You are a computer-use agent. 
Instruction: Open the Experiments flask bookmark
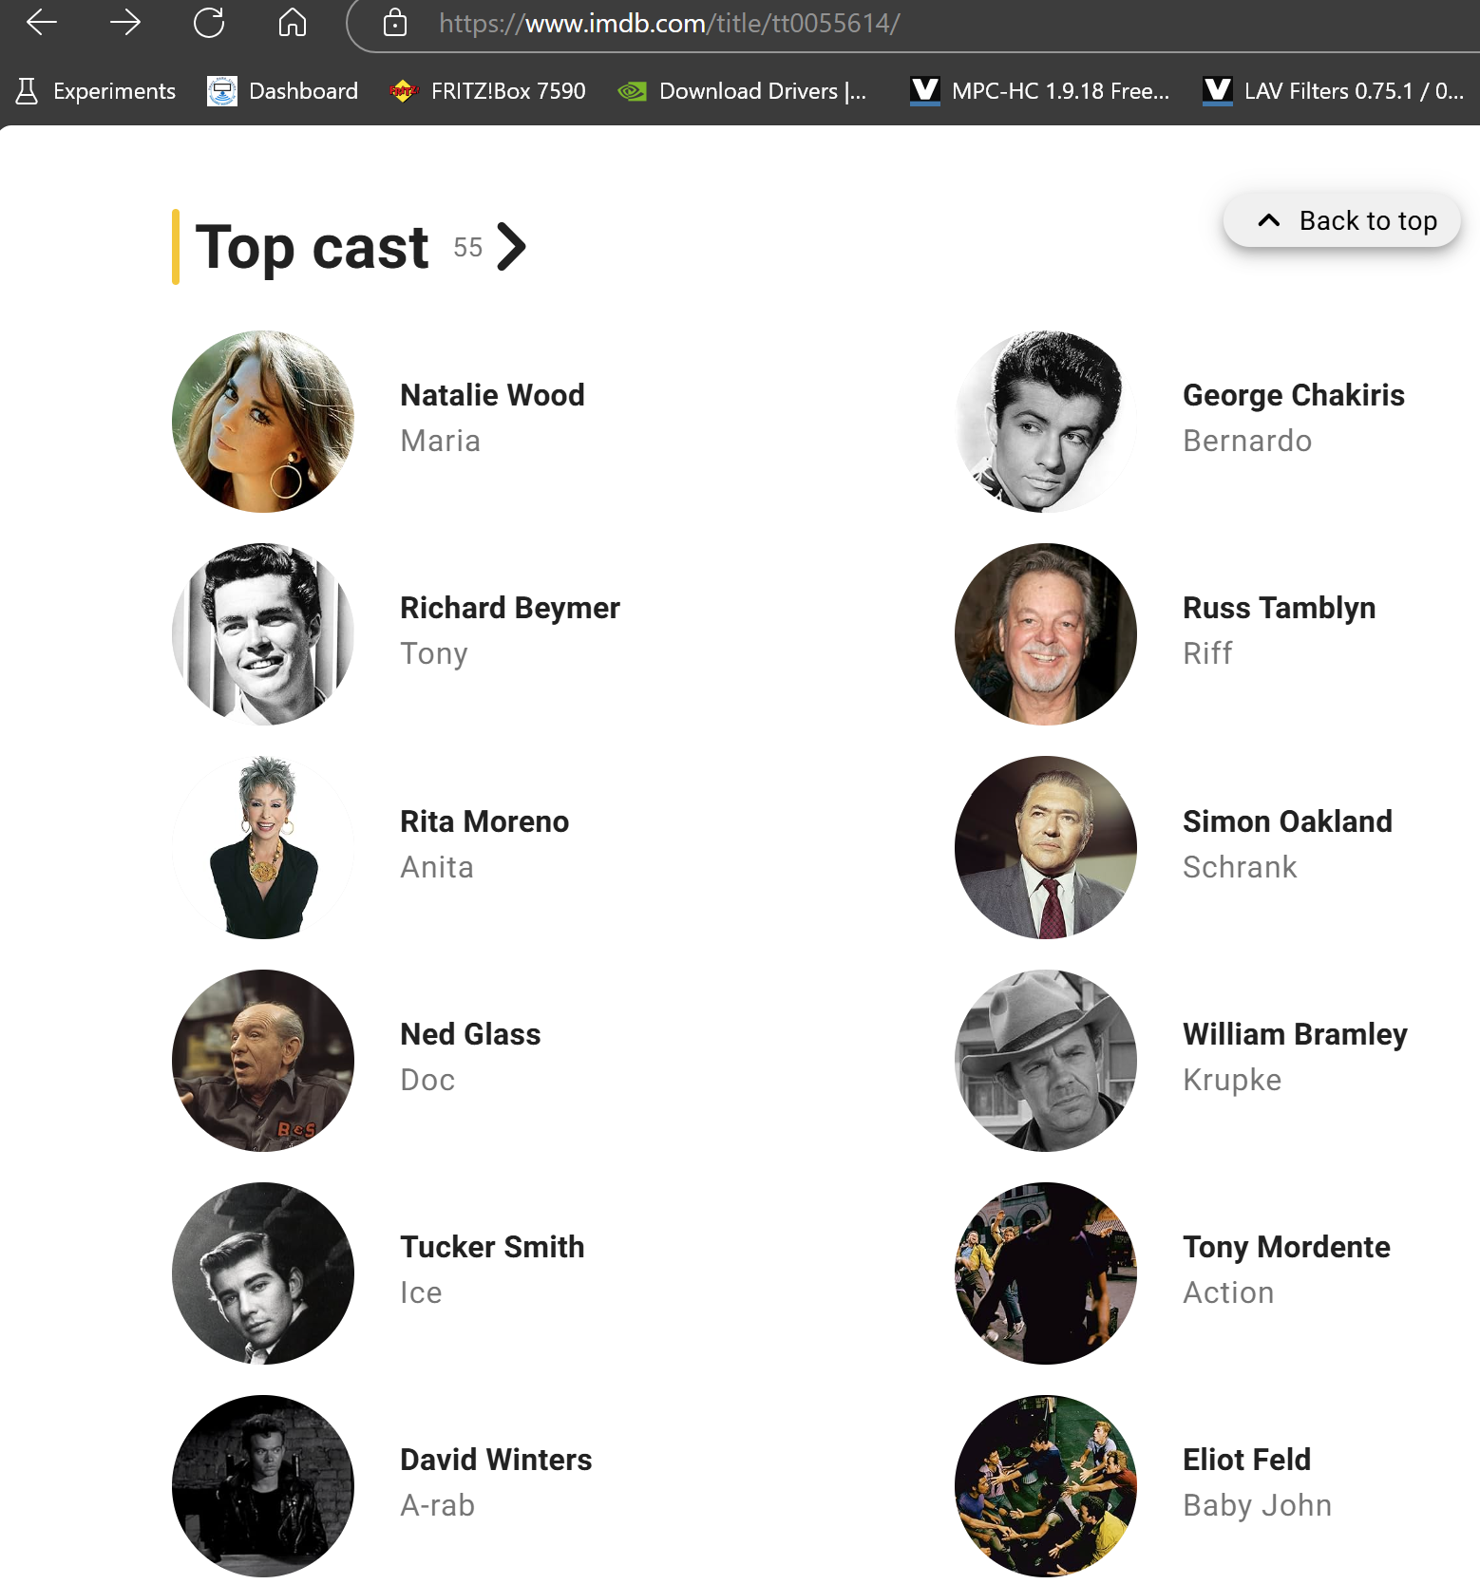(x=96, y=91)
